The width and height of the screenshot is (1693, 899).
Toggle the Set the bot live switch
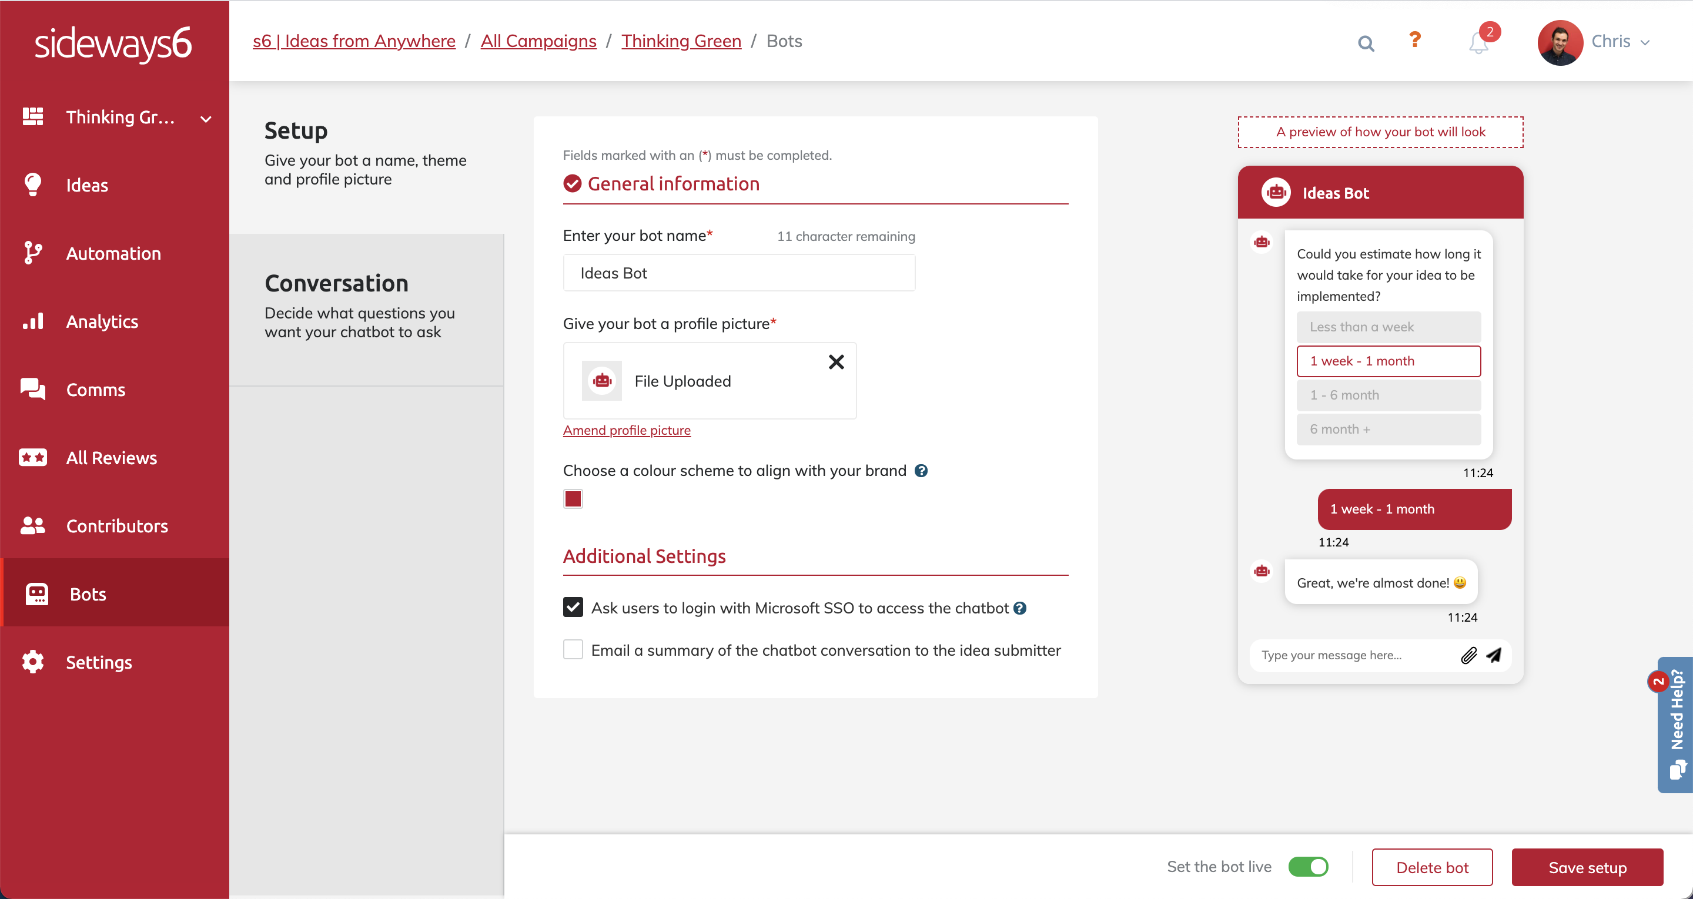click(x=1308, y=867)
